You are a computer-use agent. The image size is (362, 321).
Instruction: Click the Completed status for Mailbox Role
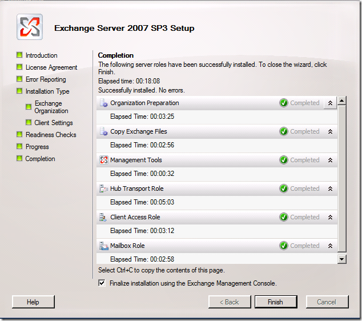point(305,246)
